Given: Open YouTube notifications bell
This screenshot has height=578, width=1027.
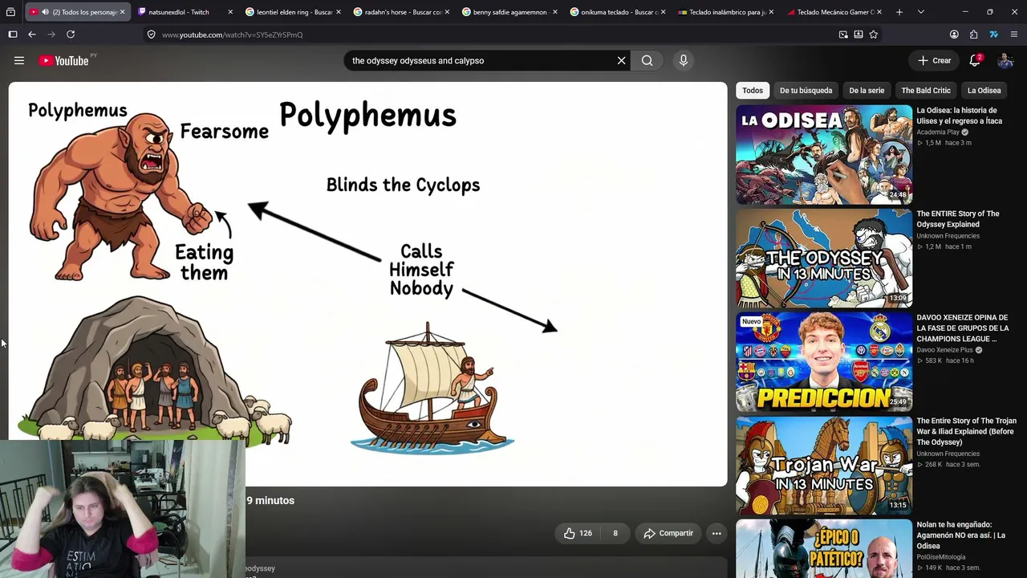Looking at the screenshot, I should 976,60.
